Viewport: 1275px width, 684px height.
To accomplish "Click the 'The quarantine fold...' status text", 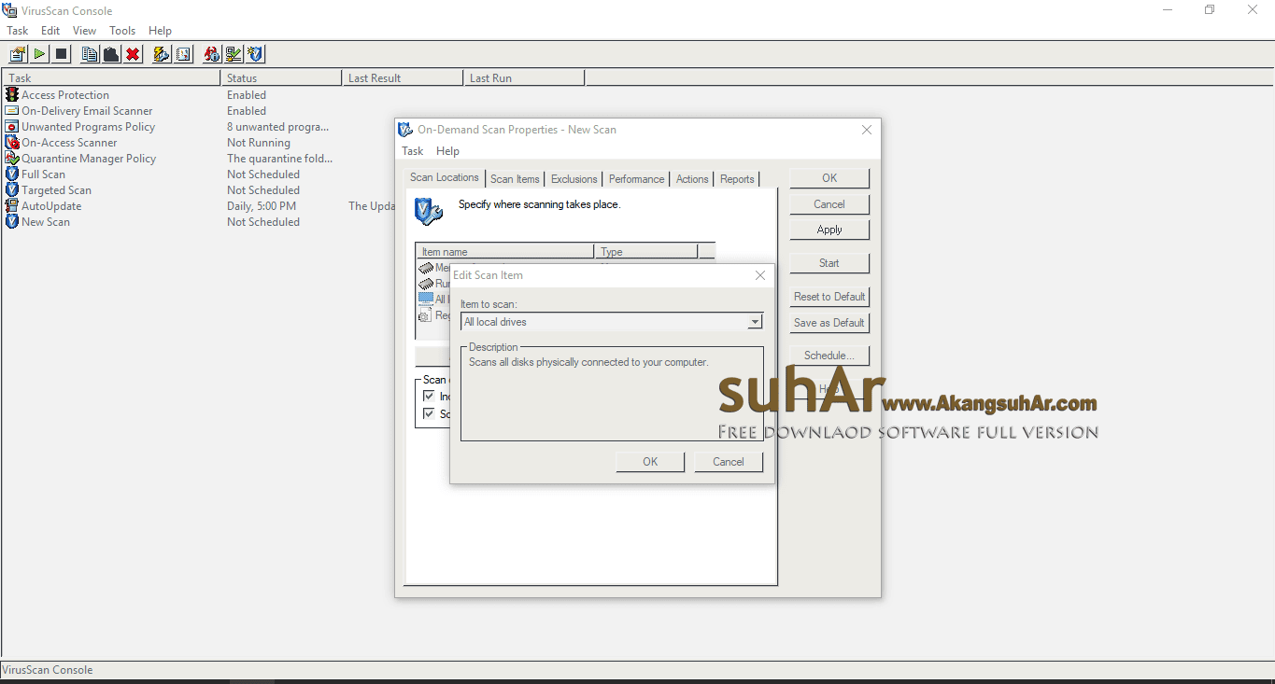I will pos(279,159).
